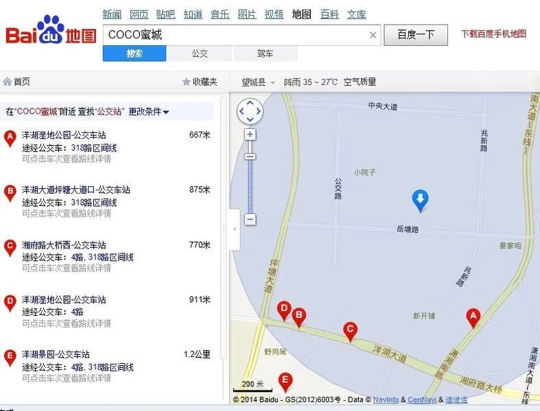540x411 pixels.
Task: Click the 阵雨 35~27℃ weather text
Action: 311,82
